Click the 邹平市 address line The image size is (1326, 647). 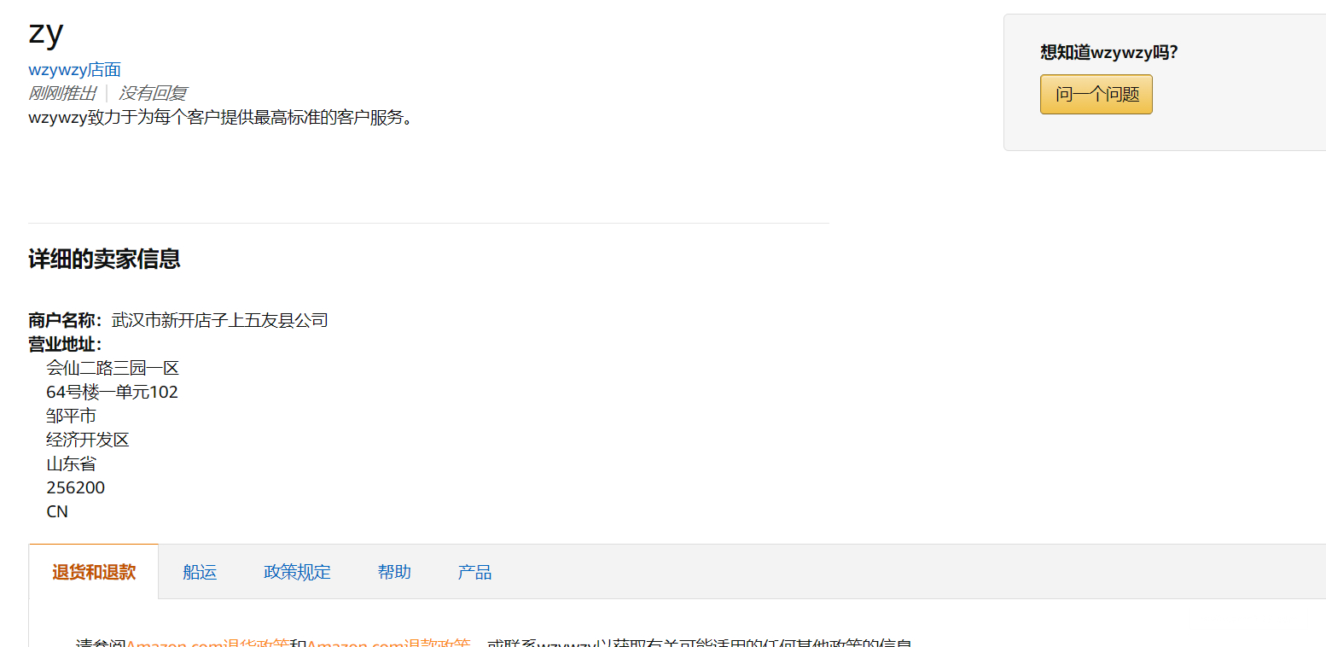[72, 416]
